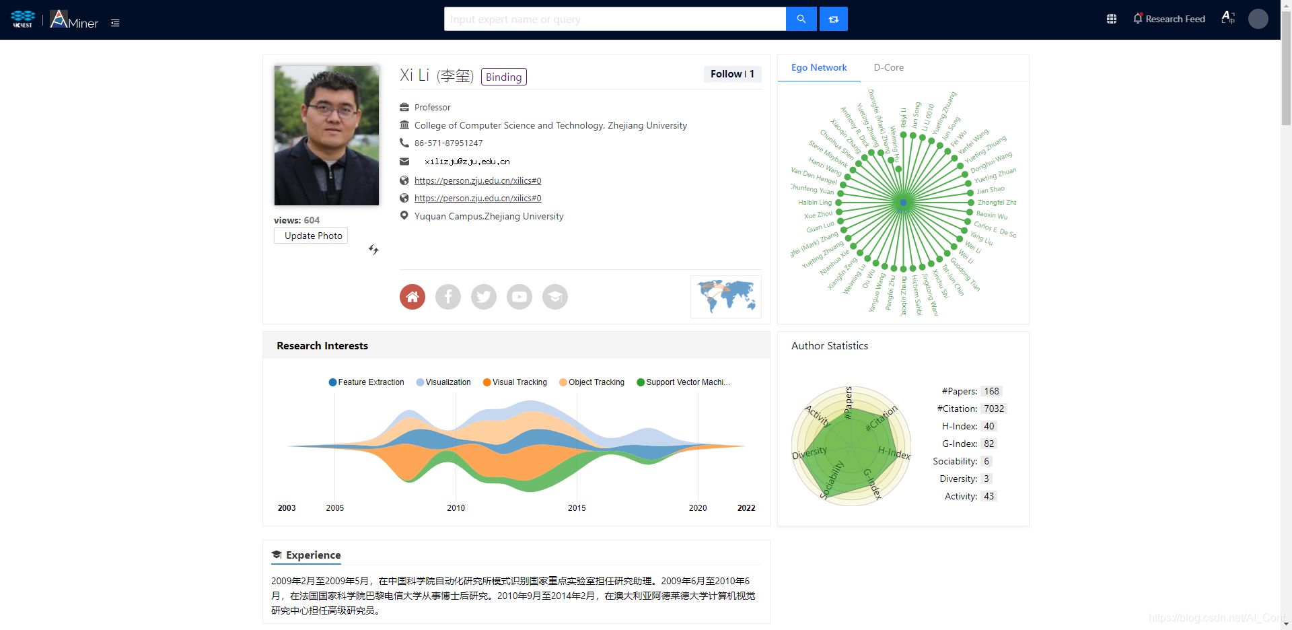Click the YouTube icon
Image resolution: width=1292 pixels, height=630 pixels.
click(519, 297)
